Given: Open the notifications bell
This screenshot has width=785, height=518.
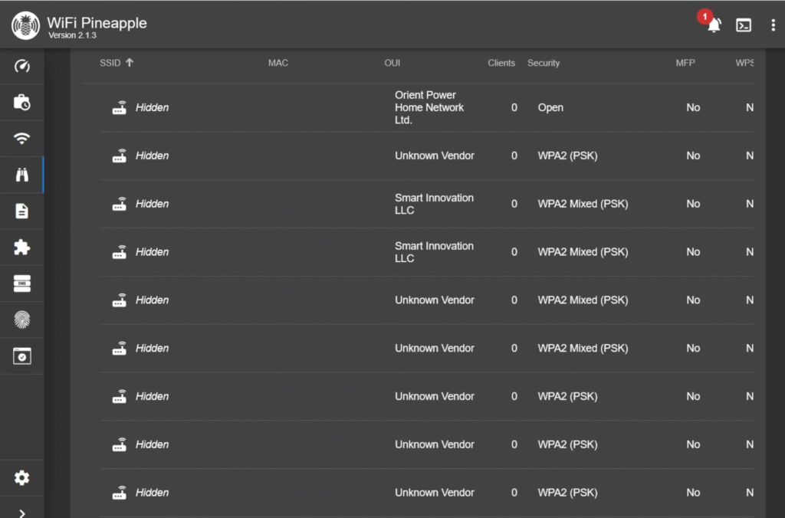Looking at the screenshot, I should (x=714, y=25).
